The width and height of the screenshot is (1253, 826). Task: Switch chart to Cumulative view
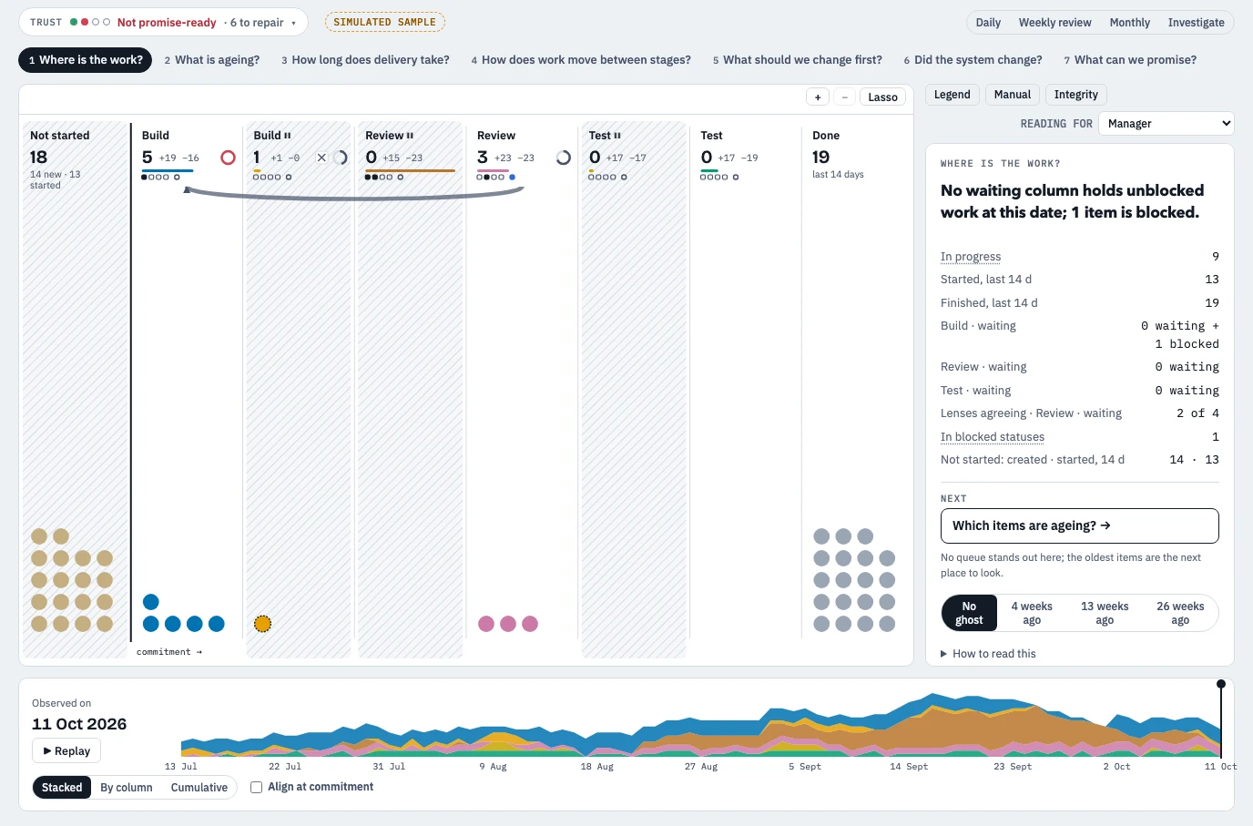coord(199,788)
